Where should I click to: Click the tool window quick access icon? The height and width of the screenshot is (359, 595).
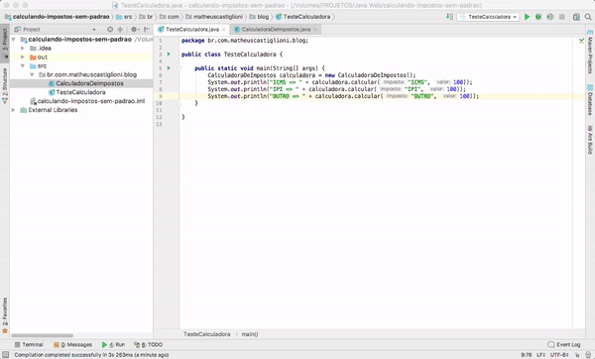pos(5,355)
